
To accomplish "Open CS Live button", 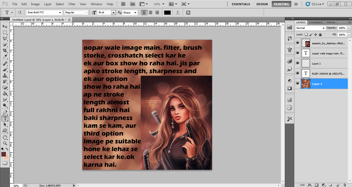I will (x=315, y=4).
